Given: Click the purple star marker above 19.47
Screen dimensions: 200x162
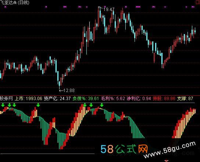Looking at the screenshot, I should coord(105,7).
